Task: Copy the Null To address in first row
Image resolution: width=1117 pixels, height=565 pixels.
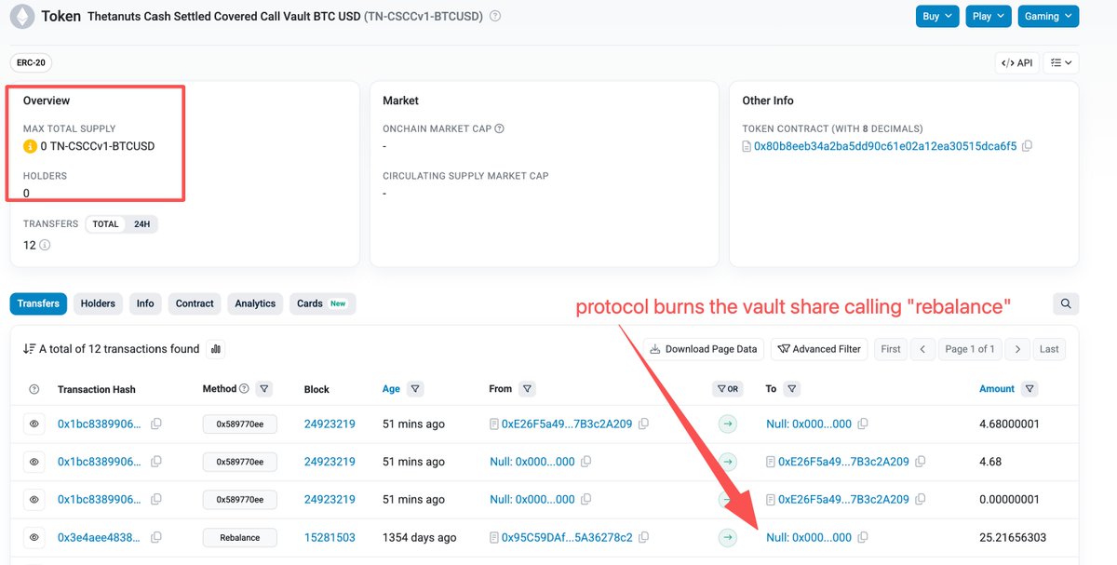Action: click(863, 424)
